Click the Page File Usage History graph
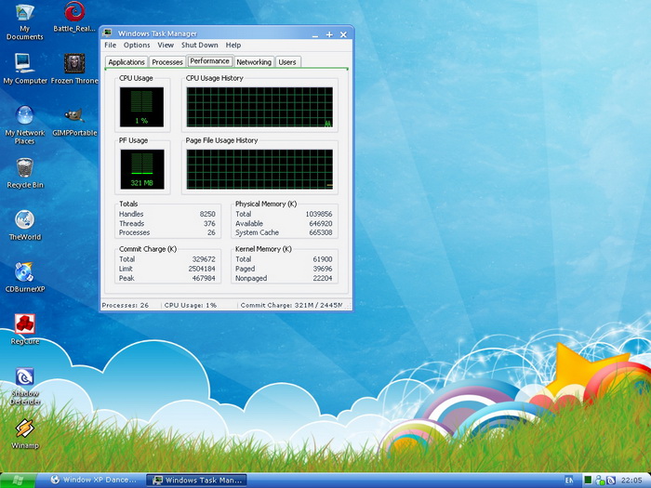Image resolution: width=651 pixels, height=488 pixels. 259,169
